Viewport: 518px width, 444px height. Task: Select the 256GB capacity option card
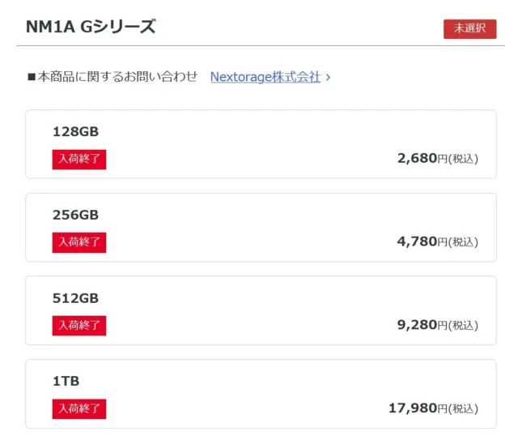click(x=261, y=228)
